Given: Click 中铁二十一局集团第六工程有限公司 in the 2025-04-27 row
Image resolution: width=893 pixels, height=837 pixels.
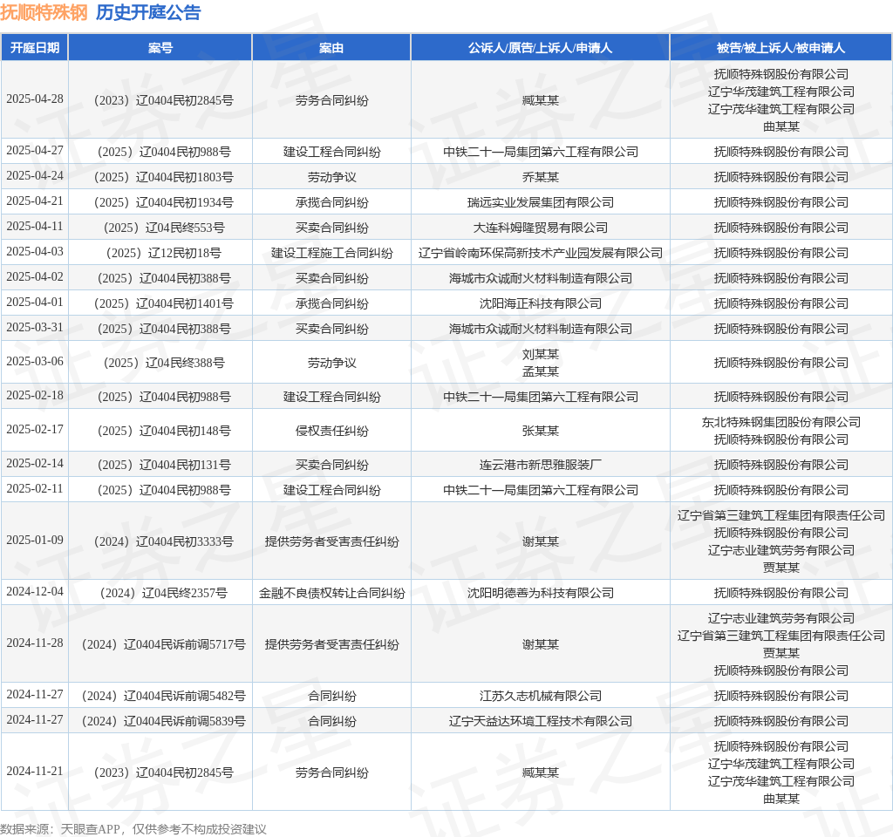Looking at the screenshot, I should tap(541, 152).
